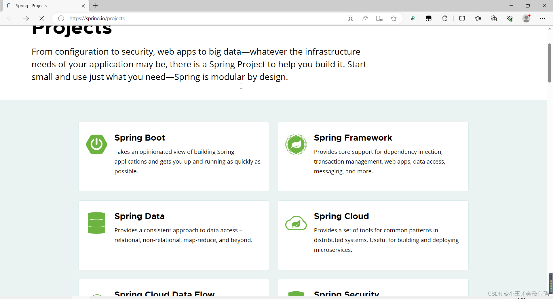Open the user profile avatar
Viewport: 553px width, 299px height.
[527, 18]
